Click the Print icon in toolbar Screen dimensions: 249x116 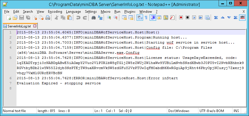click(48, 18)
